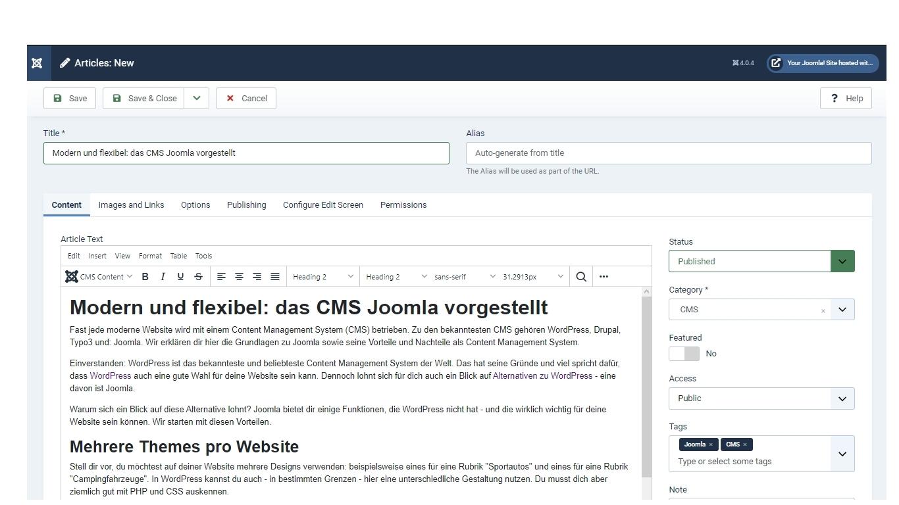Image resolution: width=899 pixels, height=505 pixels.
Task: Select the Content tab
Action: 66,205
